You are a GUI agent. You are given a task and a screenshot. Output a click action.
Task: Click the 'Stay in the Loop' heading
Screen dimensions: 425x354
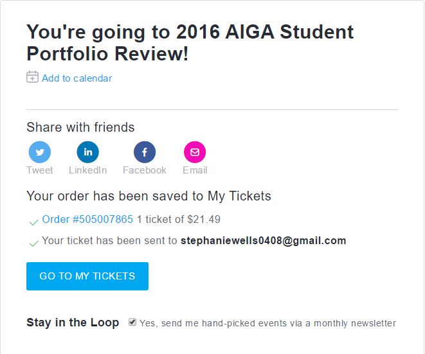[73, 323]
